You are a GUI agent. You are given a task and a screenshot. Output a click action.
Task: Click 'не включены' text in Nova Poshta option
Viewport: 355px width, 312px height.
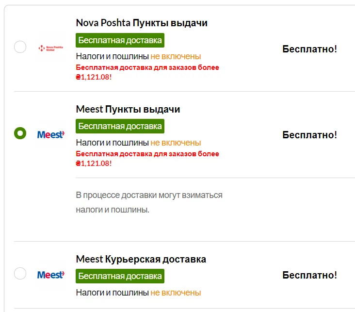click(176, 56)
